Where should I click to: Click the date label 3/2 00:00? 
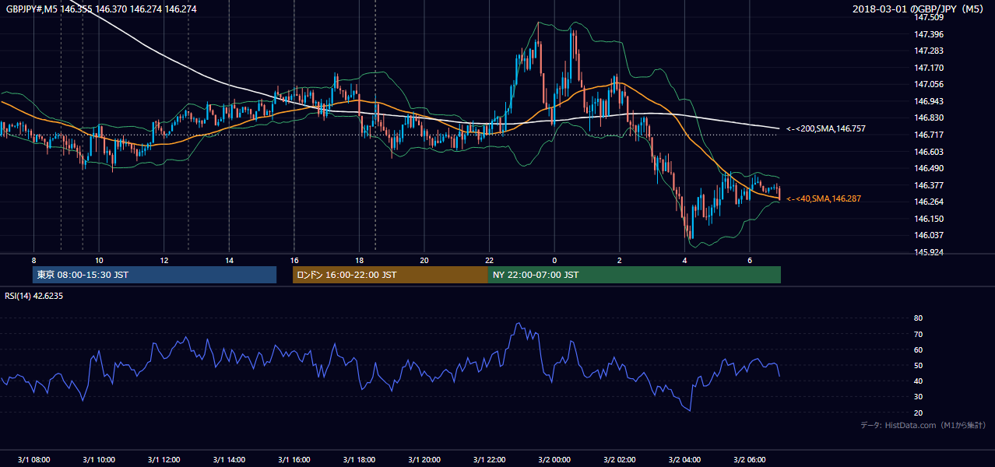tap(554, 459)
